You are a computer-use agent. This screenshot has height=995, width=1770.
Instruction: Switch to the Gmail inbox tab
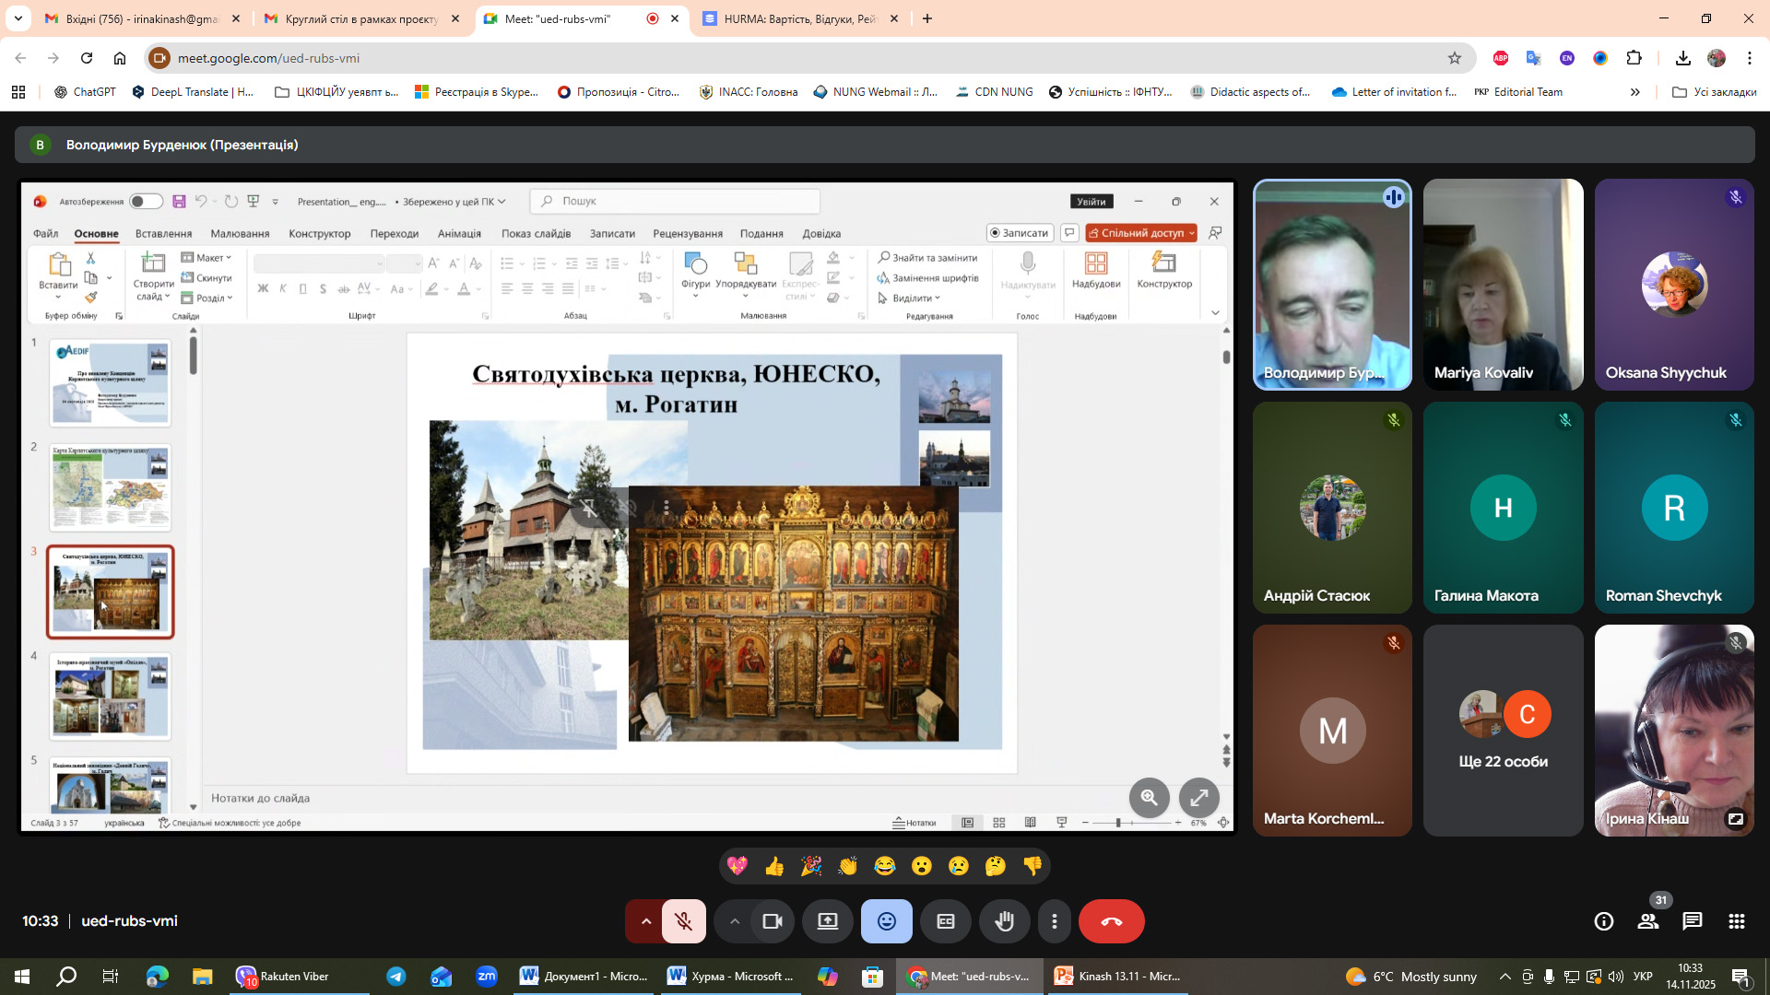pyautogui.click(x=140, y=18)
